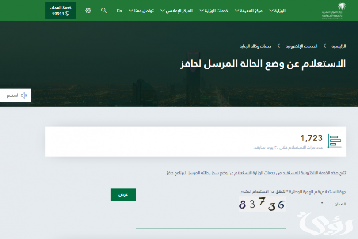
Task: Open the settings gear icon
Action: [x=88, y=11]
